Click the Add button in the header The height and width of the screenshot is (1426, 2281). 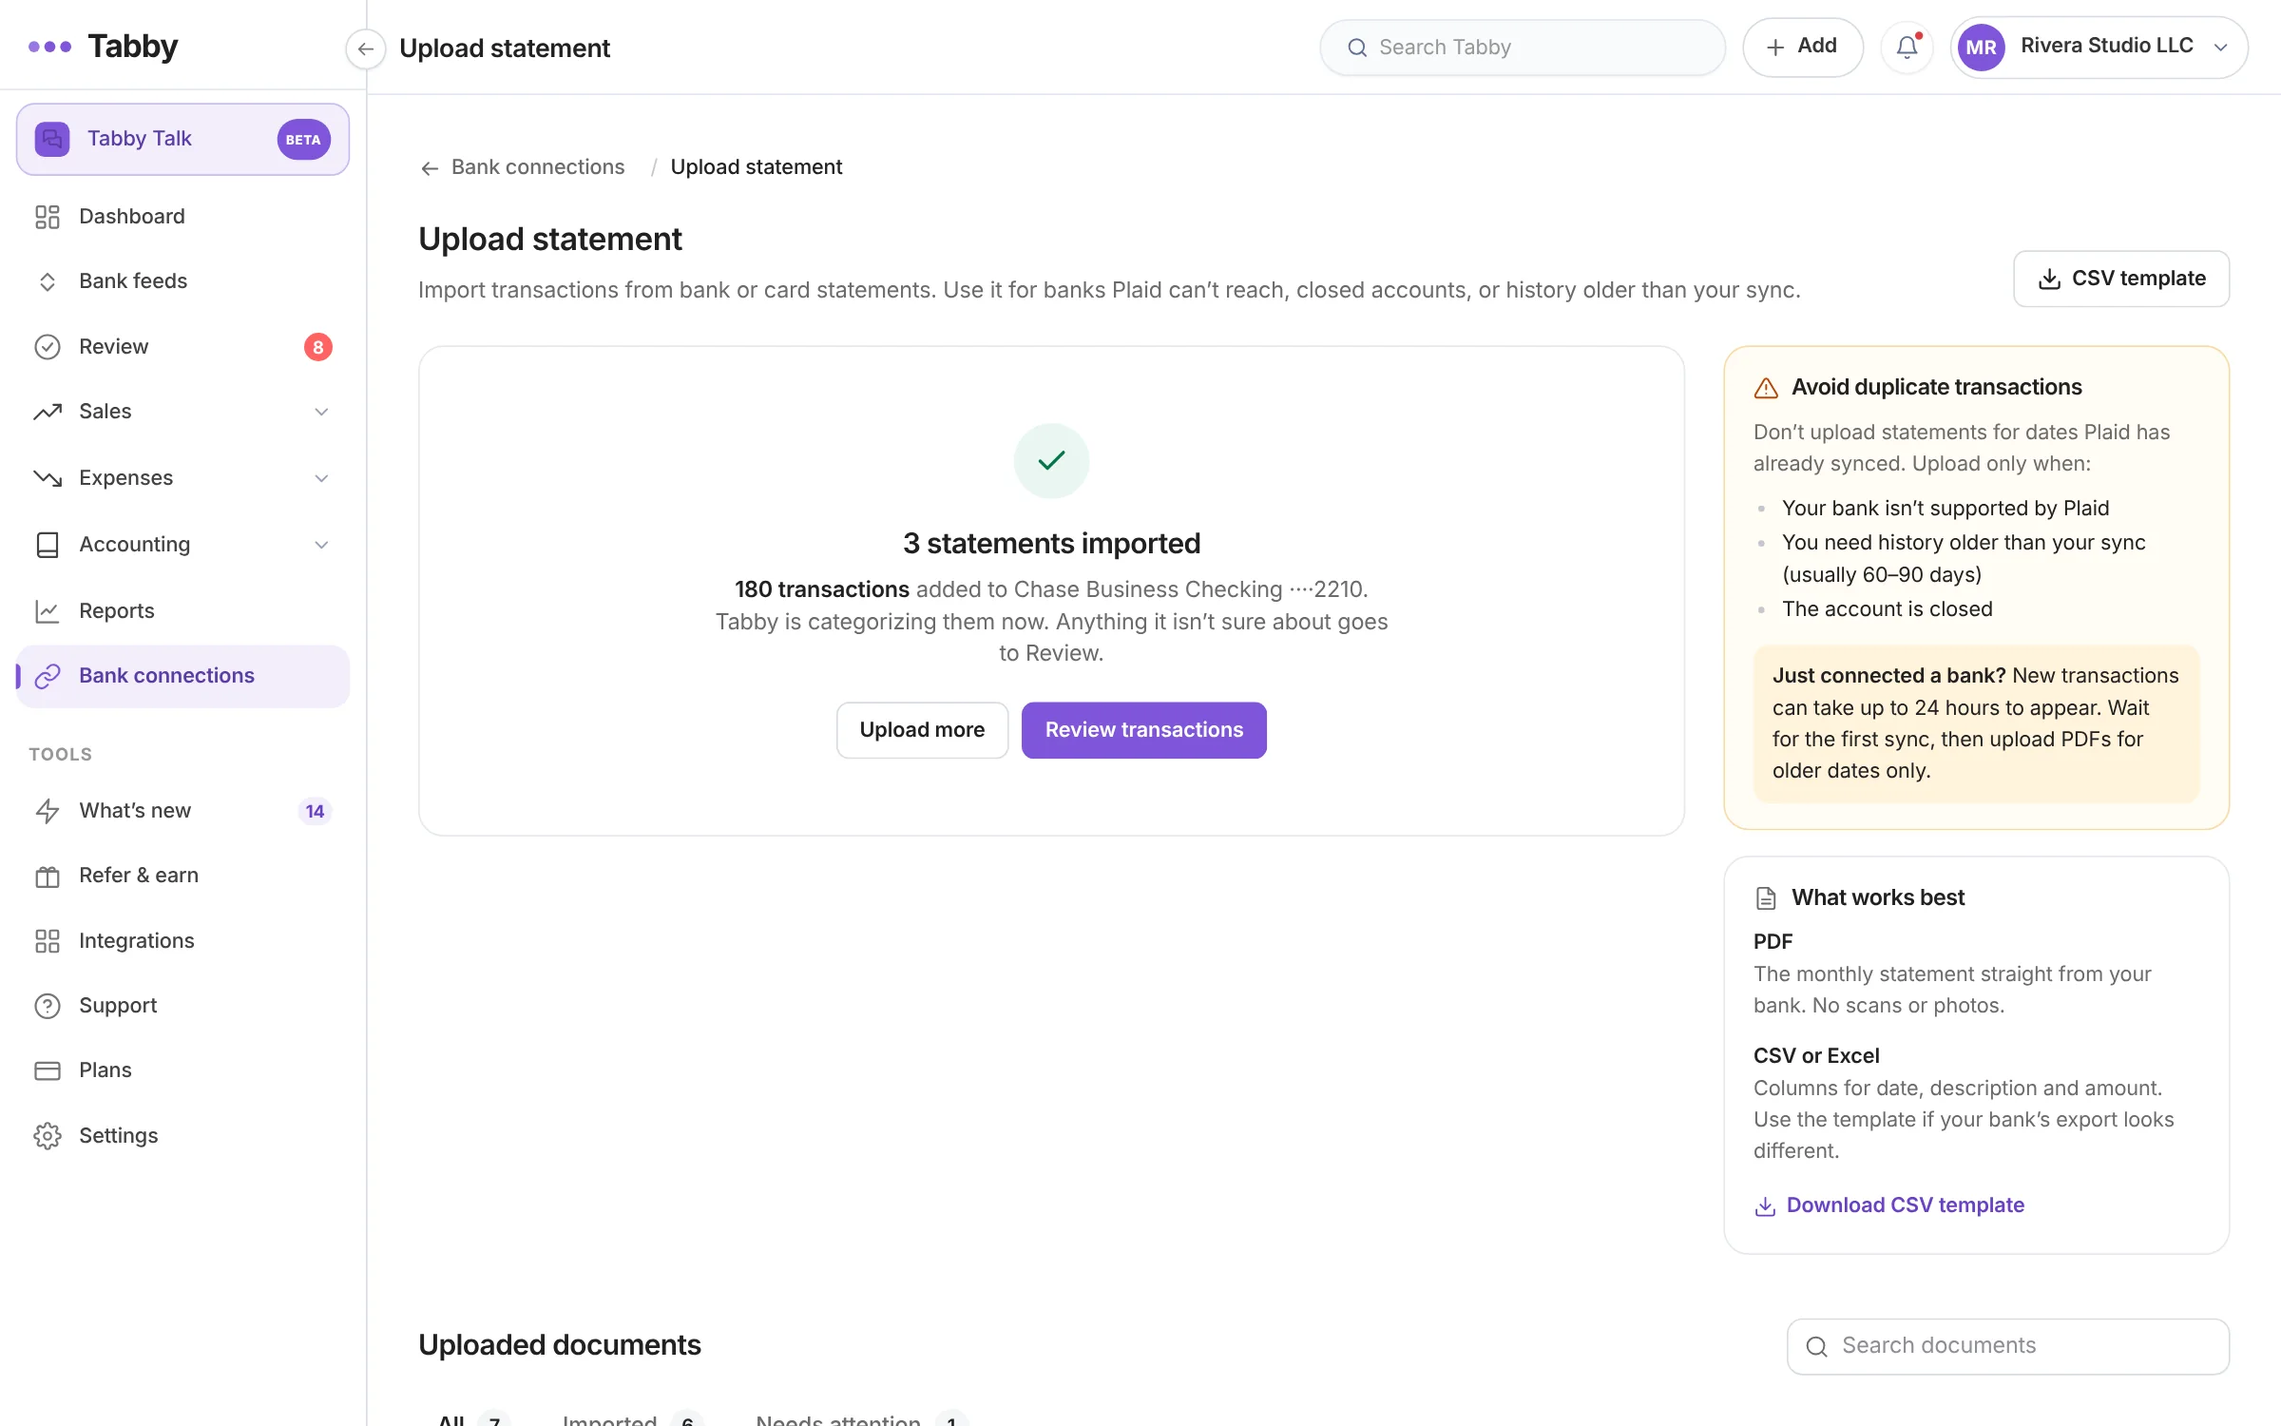1802,47
